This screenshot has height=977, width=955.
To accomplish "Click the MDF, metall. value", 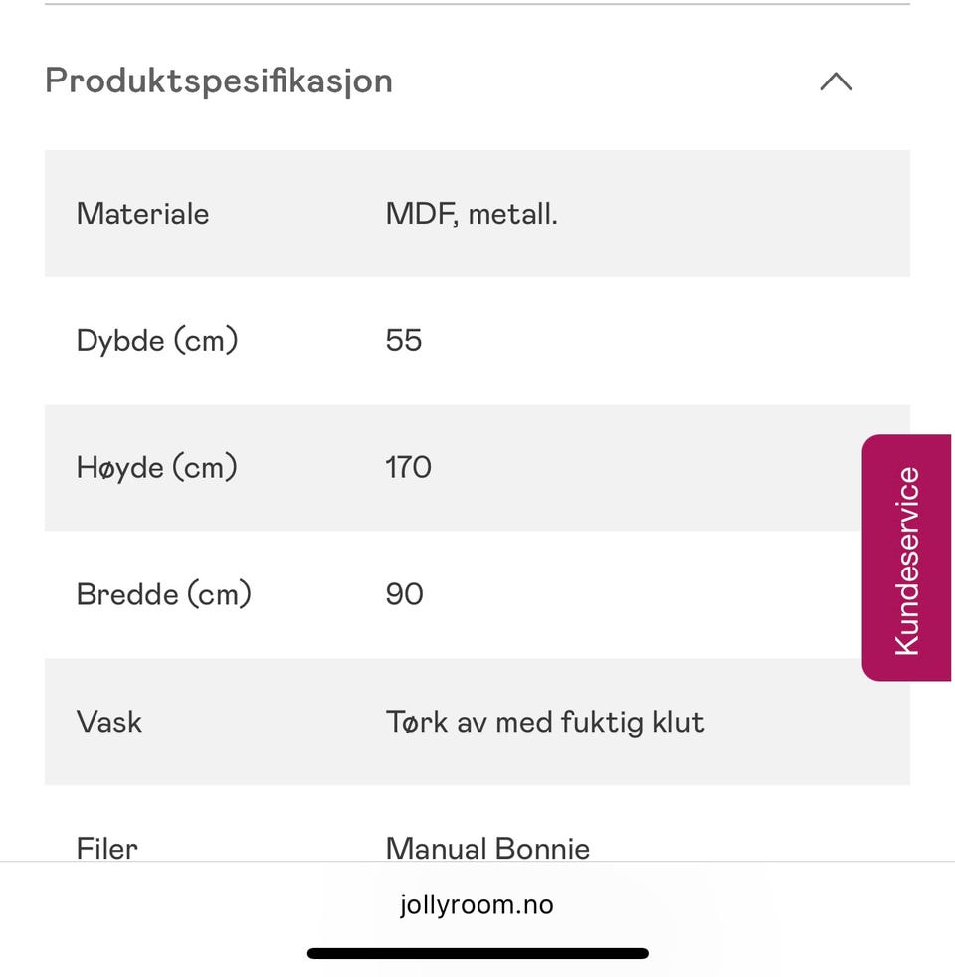I will pos(472,214).
